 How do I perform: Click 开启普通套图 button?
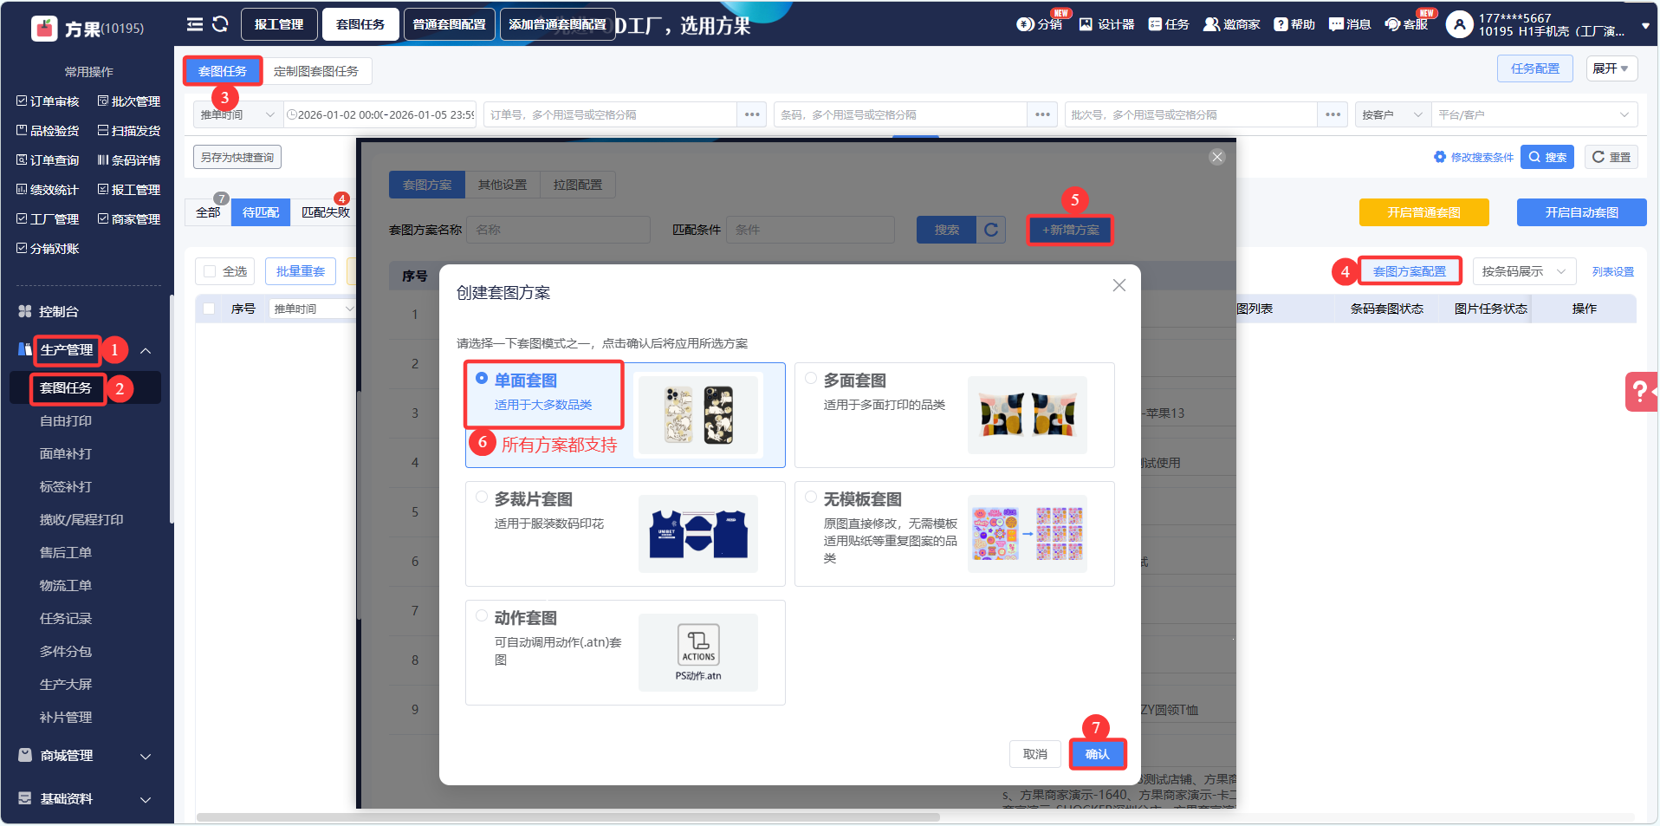tap(1423, 212)
